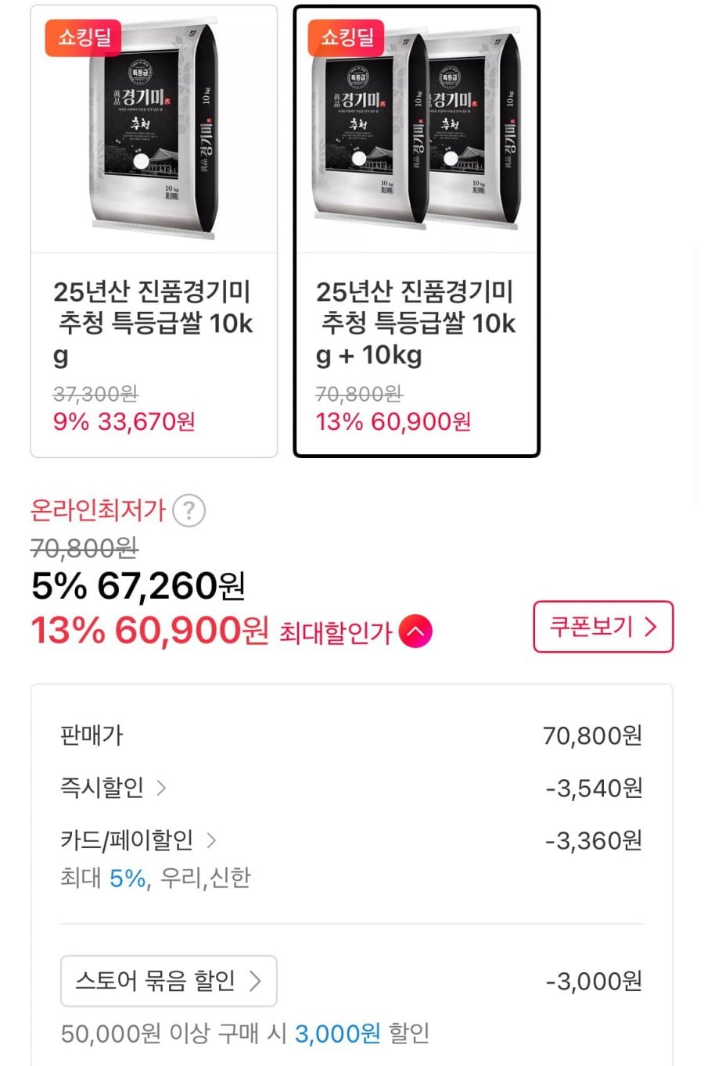Viewport: 704px width, 1066px height.
Task: Open 쿠폰보기 coupon list
Action: click(602, 626)
